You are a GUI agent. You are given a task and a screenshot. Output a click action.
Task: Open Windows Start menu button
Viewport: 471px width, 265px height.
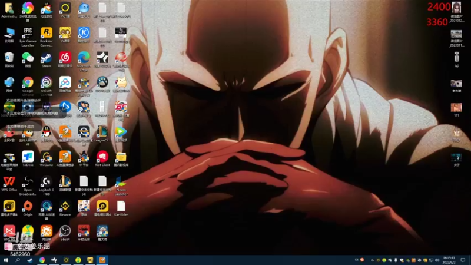pyautogui.click(x=5, y=260)
